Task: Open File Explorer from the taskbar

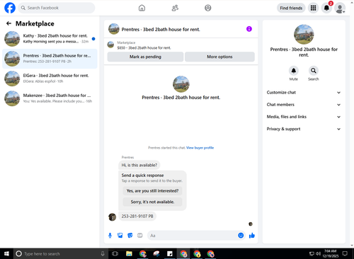Action: [129, 254]
